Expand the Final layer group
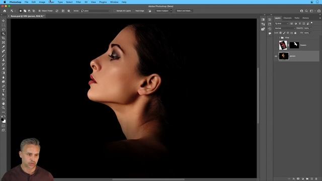This screenshot has height=181, width=322. point(280,38)
